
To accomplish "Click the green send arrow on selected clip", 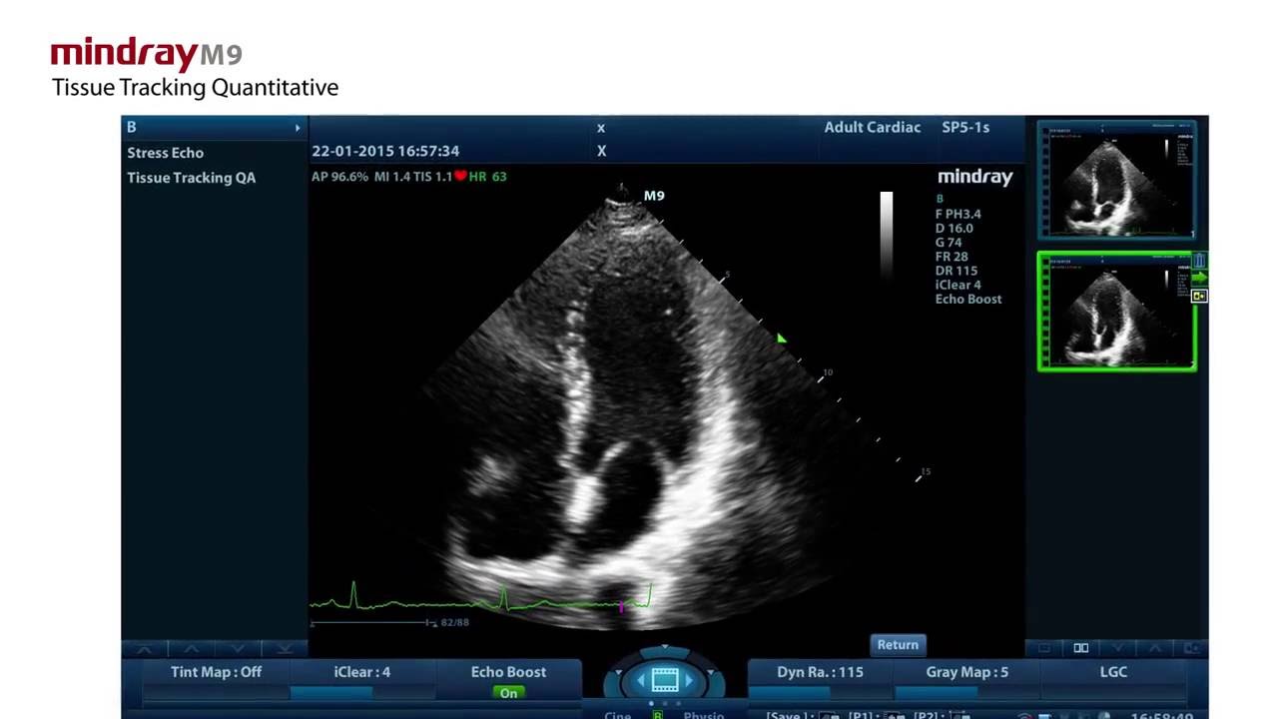I will coord(1199,279).
